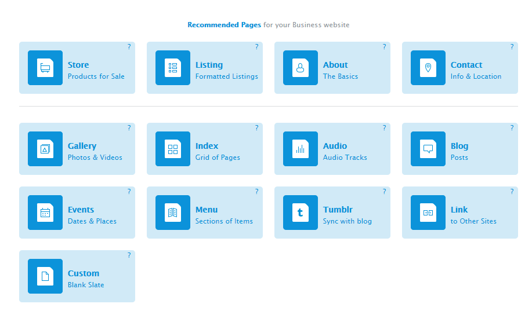Image resolution: width=532 pixels, height=322 pixels.
Task: Click the Blog speech bubble icon
Action: (x=428, y=149)
